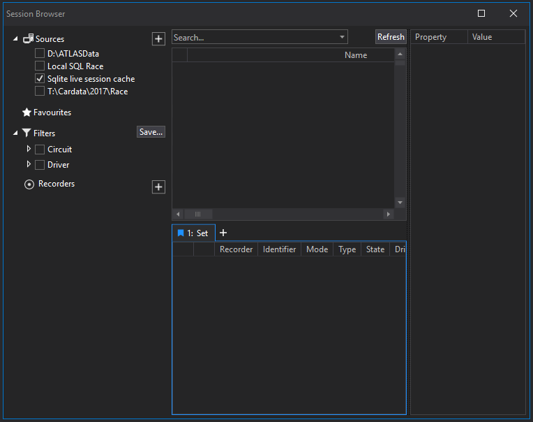Maximize the Session Browser window
This screenshot has width=533, height=422.
[481, 13]
